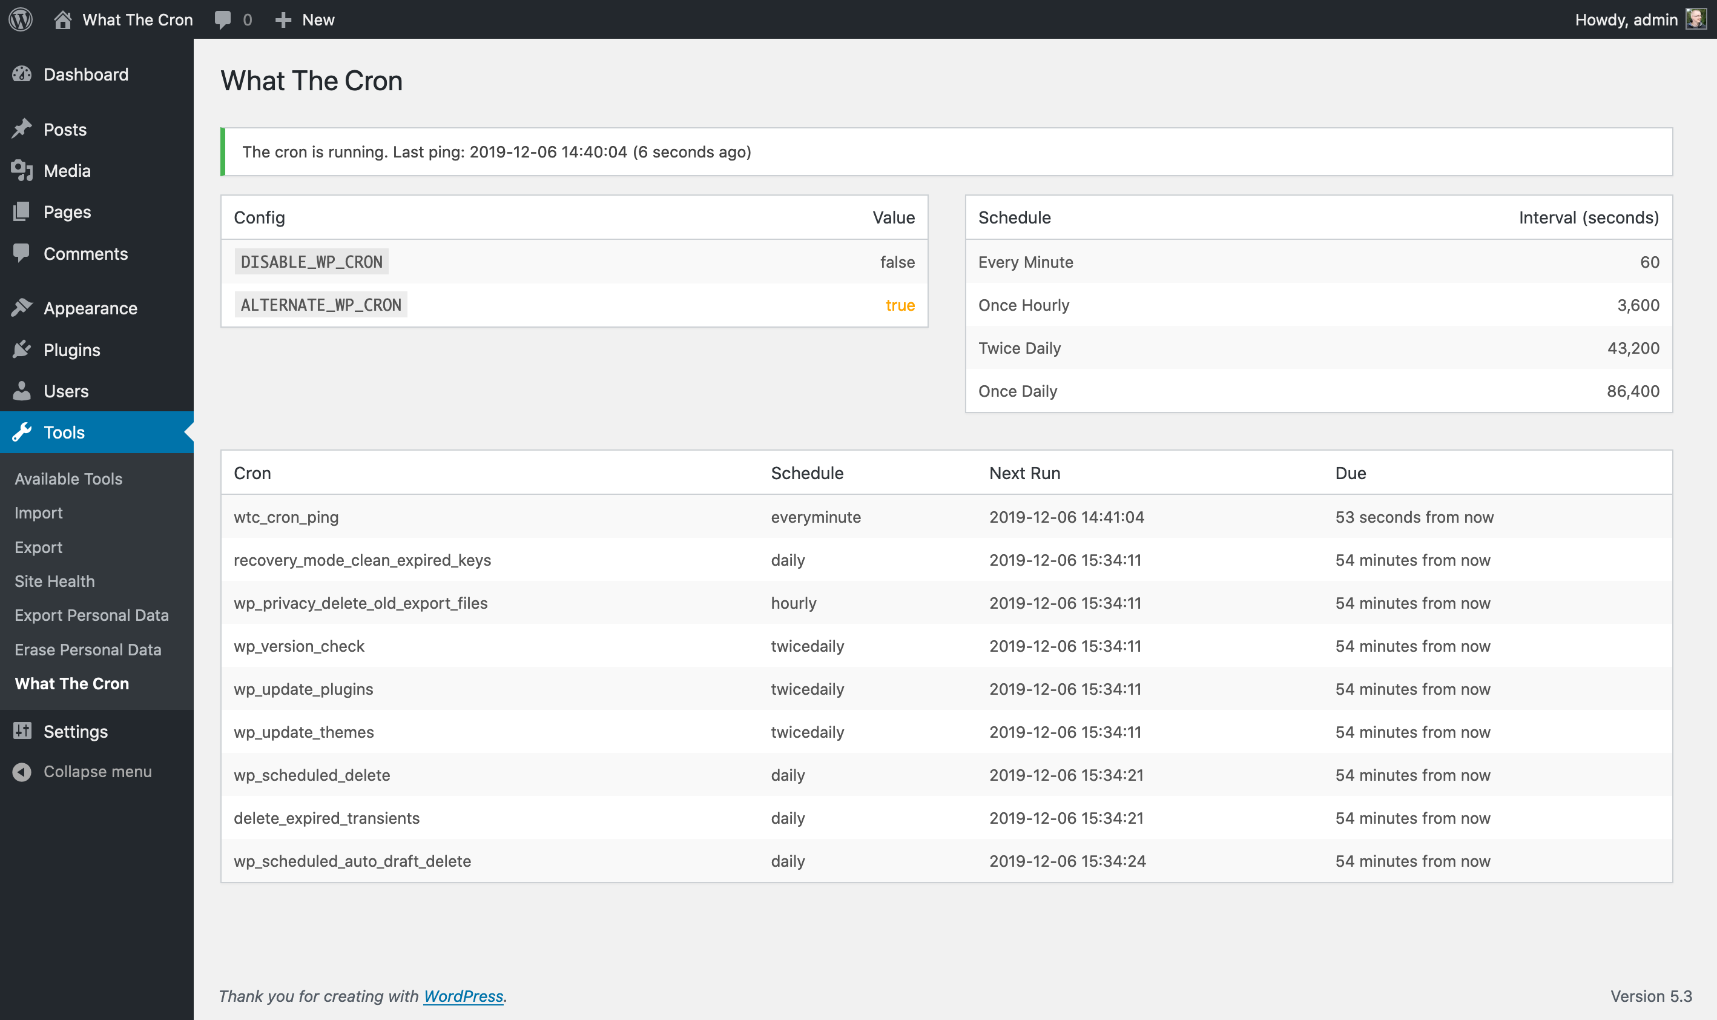Open Media via its camera icon

pos(22,170)
